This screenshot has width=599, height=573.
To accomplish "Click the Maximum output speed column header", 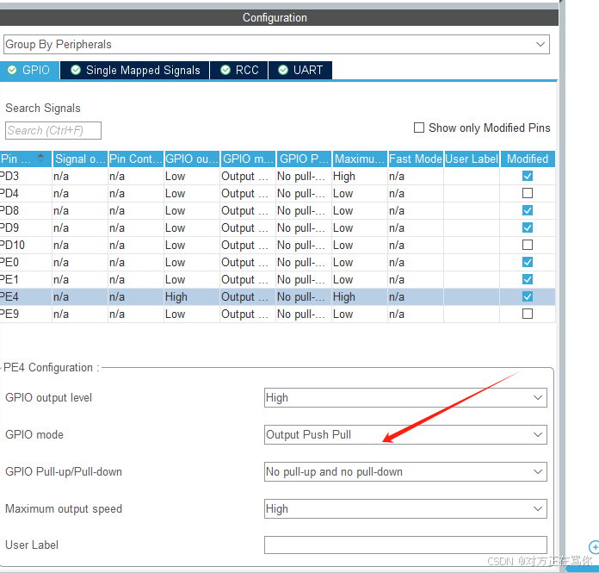I will pyautogui.click(x=360, y=159).
